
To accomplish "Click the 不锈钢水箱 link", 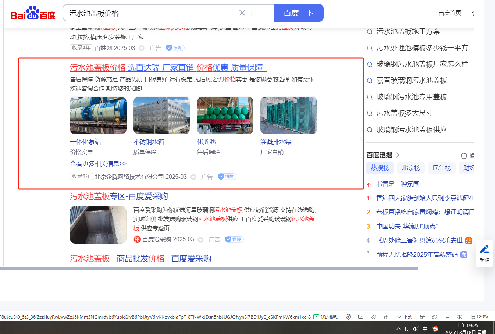I will (x=149, y=142).
